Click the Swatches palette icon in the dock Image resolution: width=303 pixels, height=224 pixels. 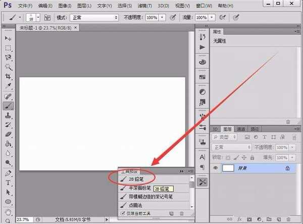click(x=203, y=77)
